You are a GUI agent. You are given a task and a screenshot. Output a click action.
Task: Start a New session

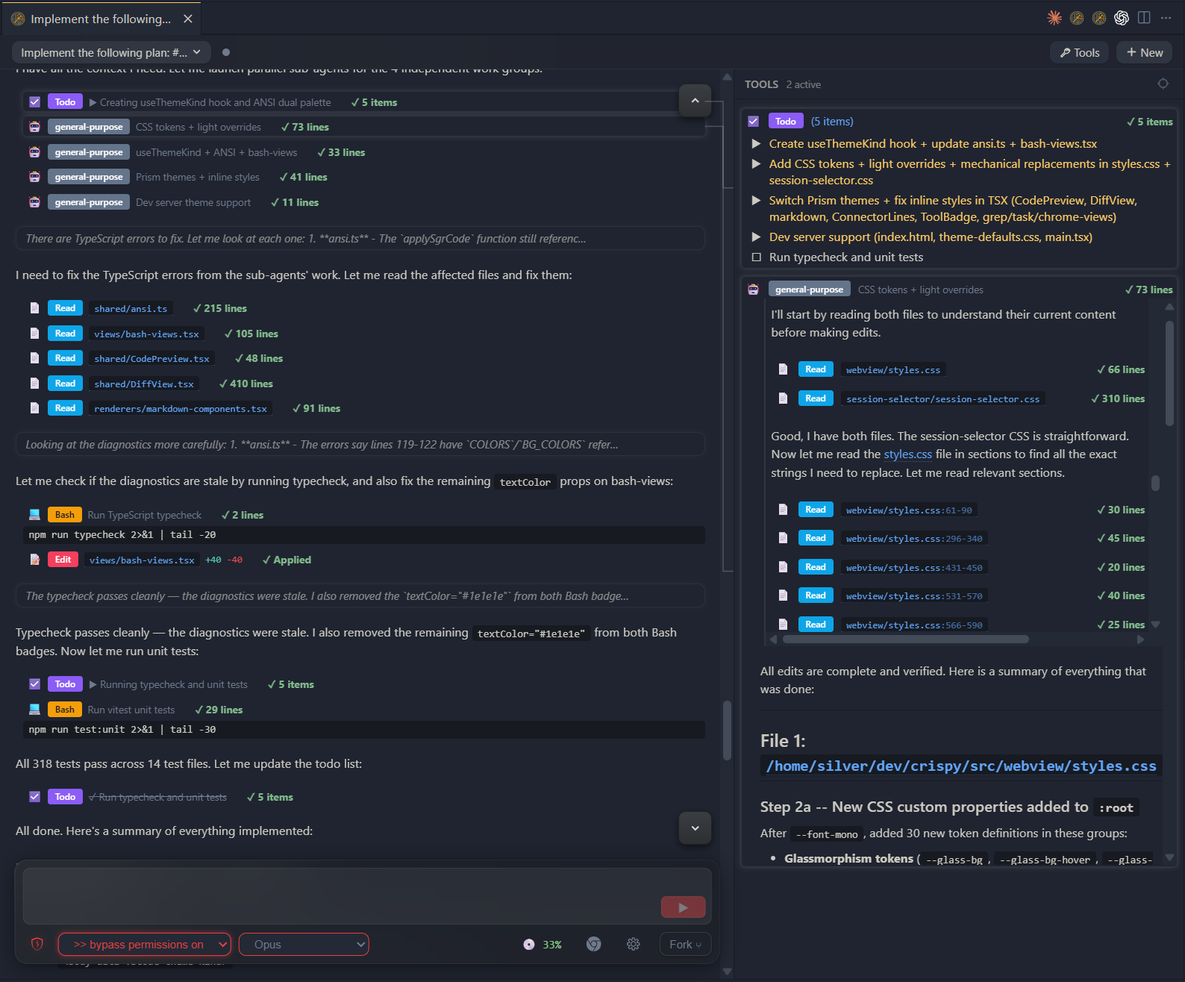point(1145,52)
